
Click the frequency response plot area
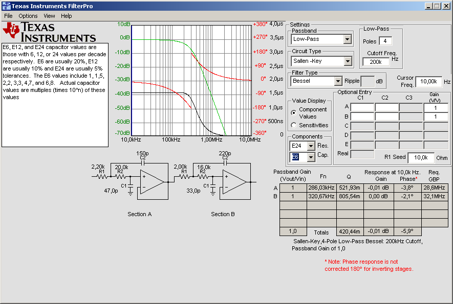click(191, 81)
